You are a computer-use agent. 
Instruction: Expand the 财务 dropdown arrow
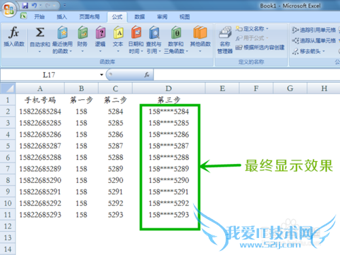(x=82, y=51)
